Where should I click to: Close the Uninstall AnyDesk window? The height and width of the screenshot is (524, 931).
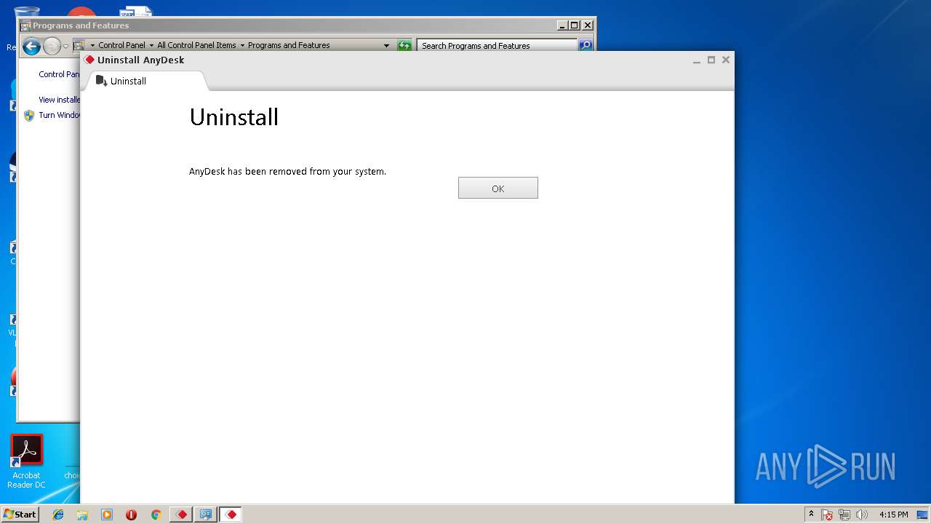click(x=725, y=60)
